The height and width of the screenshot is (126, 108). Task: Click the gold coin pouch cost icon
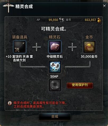89,47
